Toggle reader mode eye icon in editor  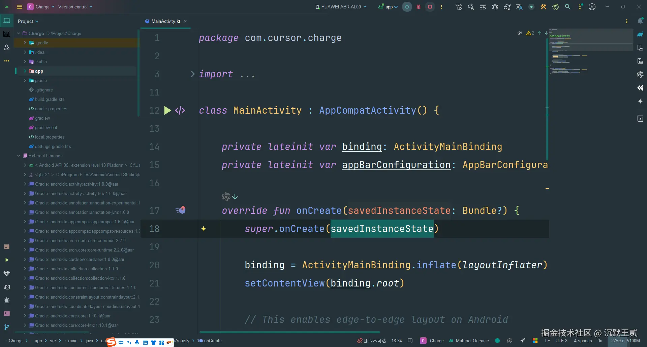point(520,33)
